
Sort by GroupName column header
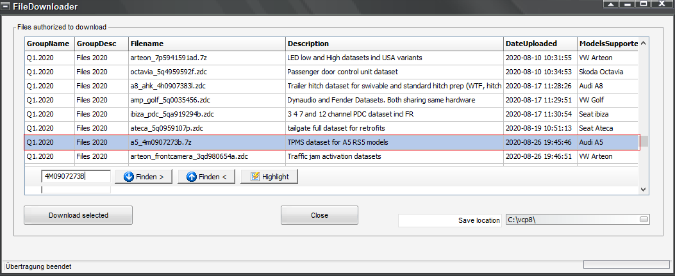(x=48, y=44)
